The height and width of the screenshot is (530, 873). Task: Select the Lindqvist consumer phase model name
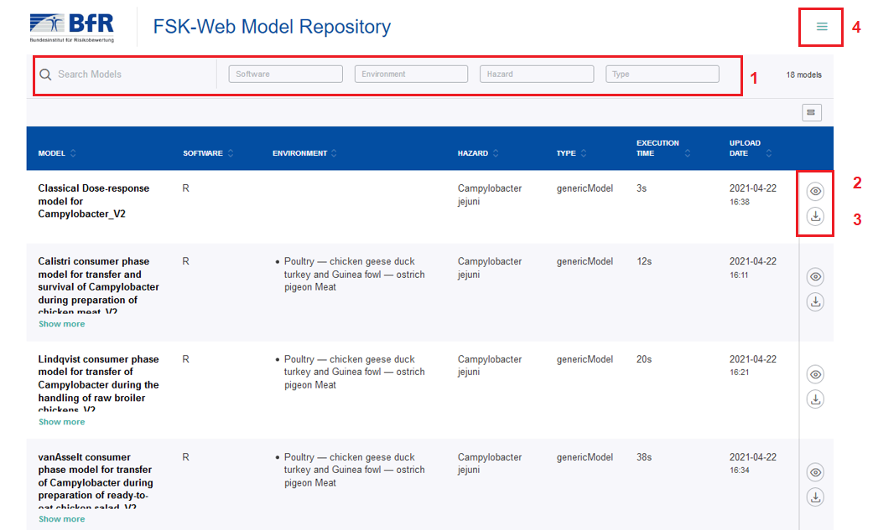point(99,383)
